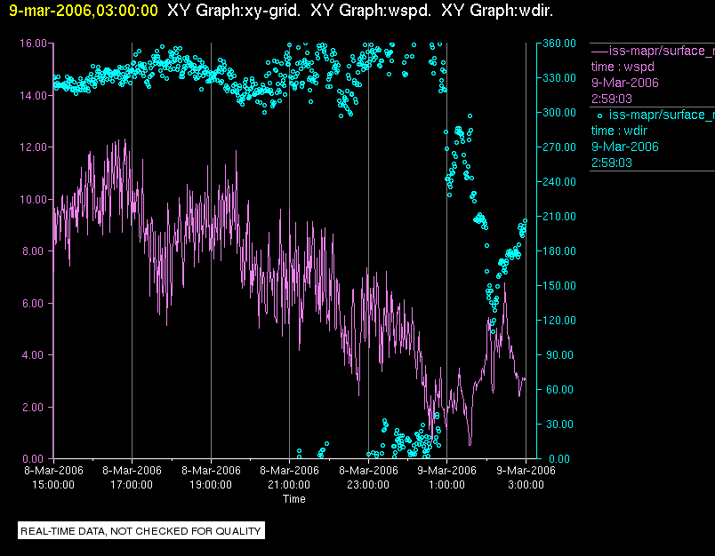Click the '300.00' right axis label

click(559, 113)
